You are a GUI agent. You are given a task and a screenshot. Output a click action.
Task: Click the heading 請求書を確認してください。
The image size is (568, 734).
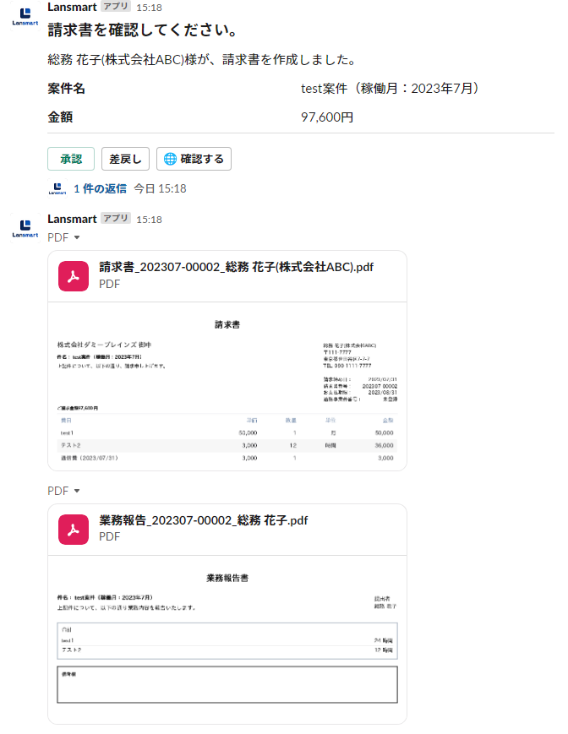pyautogui.click(x=143, y=30)
